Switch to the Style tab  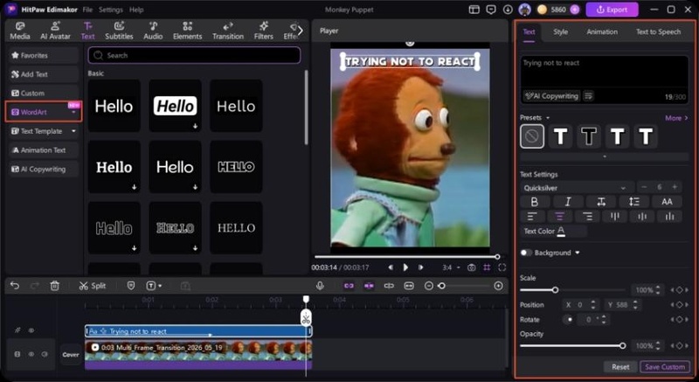560,31
